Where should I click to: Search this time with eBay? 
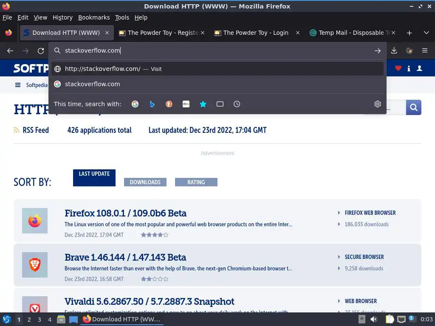coord(186,104)
